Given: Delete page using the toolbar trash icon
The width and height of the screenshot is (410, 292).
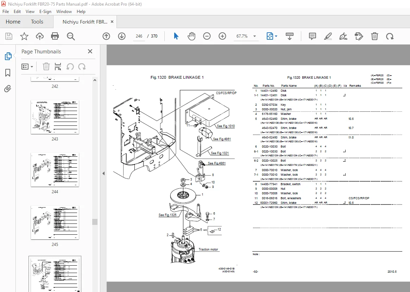Looking at the screenshot, I should pos(374,36).
